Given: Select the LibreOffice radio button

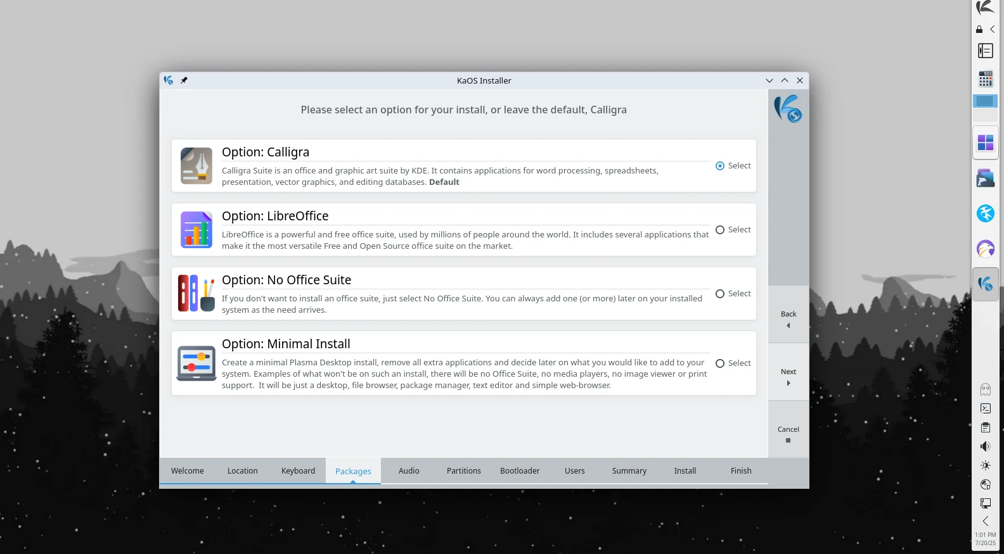Looking at the screenshot, I should click(x=720, y=230).
